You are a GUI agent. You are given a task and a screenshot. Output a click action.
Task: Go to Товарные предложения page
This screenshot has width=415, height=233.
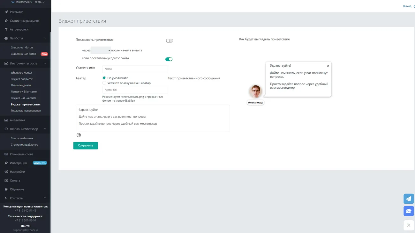coord(26,111)
